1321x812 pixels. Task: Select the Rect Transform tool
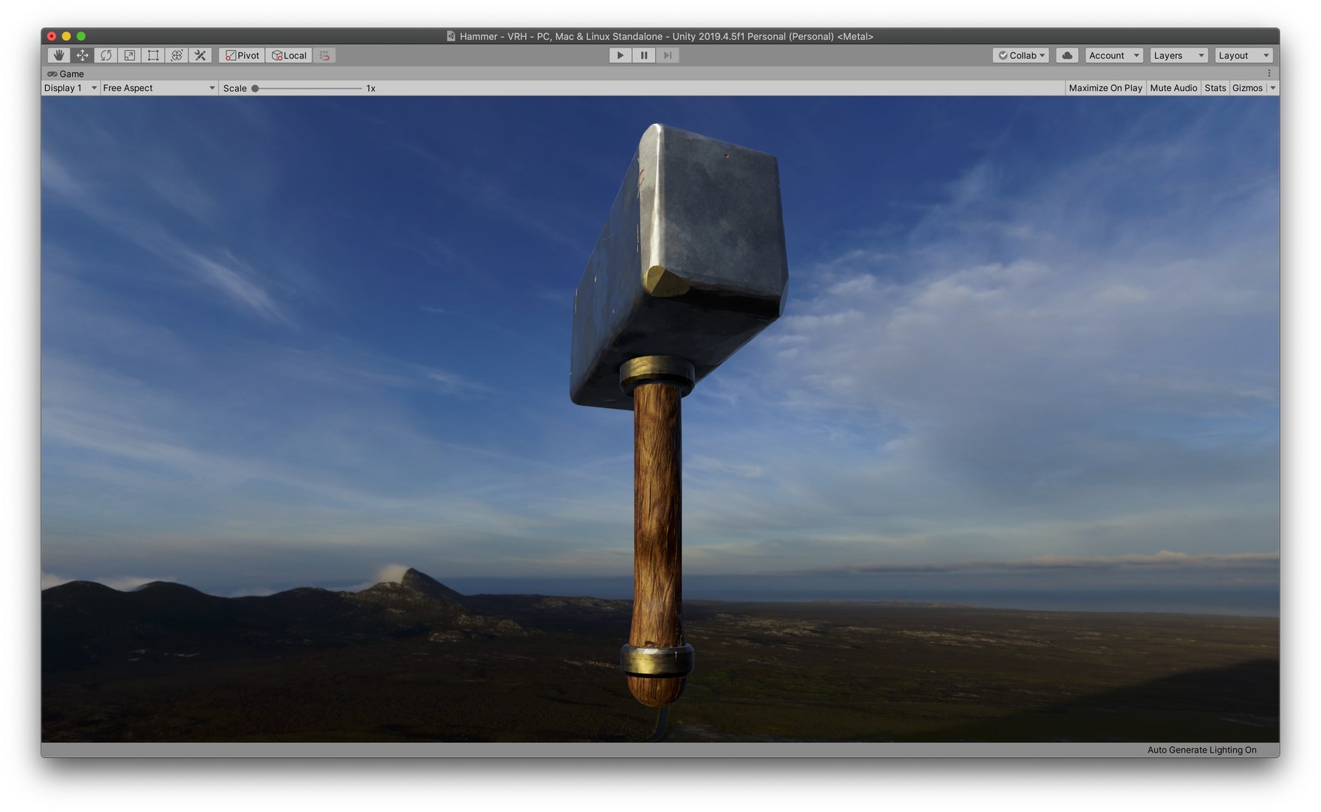153,56
